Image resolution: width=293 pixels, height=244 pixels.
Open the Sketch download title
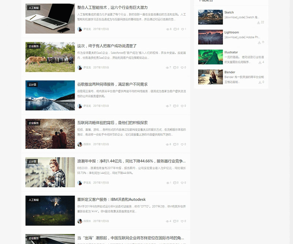[x=229, y=12]
